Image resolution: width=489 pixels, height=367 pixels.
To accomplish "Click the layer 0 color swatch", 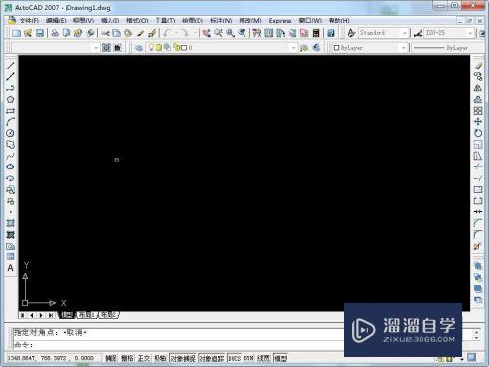I will [184, 48].
